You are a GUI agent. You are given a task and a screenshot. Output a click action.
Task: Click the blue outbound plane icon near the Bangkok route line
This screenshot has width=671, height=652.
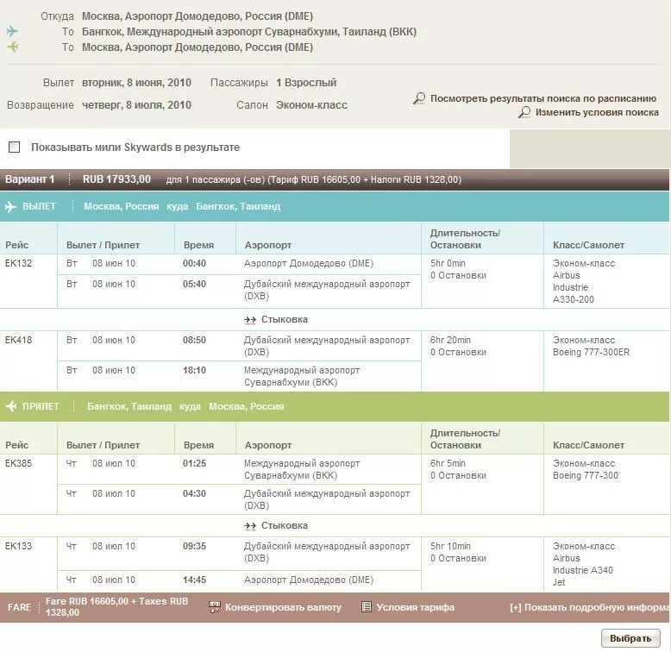tap(12, 31)
